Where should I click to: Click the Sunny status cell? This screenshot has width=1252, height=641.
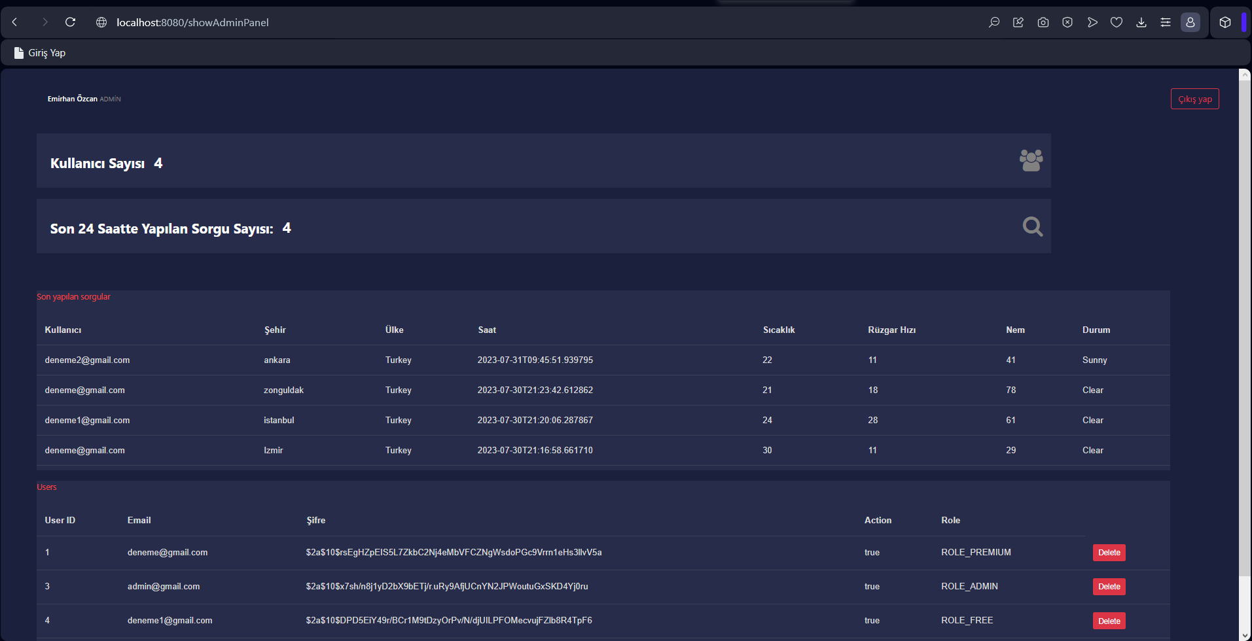coord(1095,360)
